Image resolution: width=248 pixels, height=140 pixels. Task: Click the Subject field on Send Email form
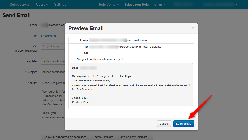pos(53,72)
